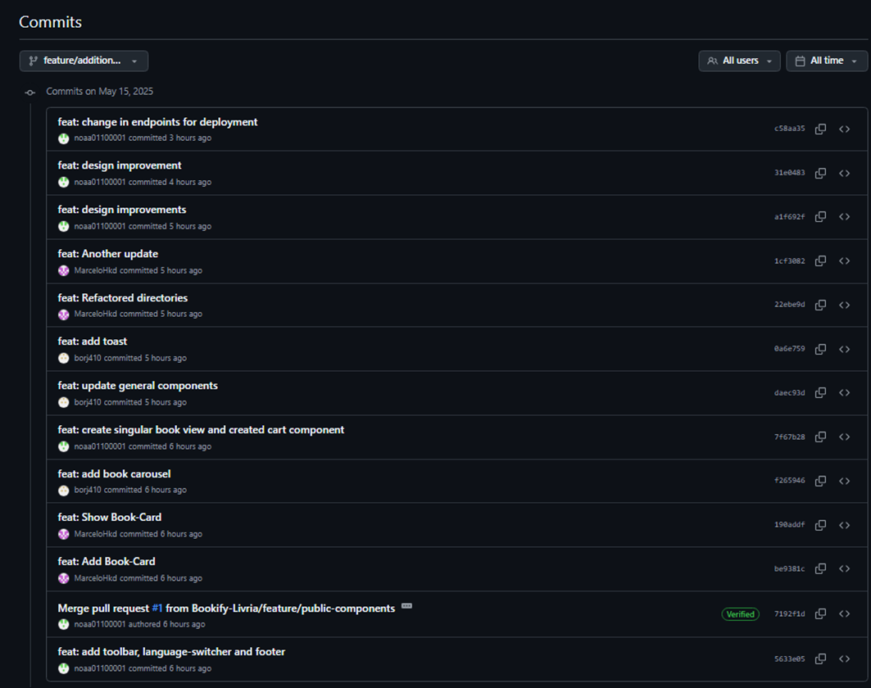Open commit 'feat: add toolbar, language-switcher and footer'
This screenshot has height=688, width=871.
(x=171, y=651)
